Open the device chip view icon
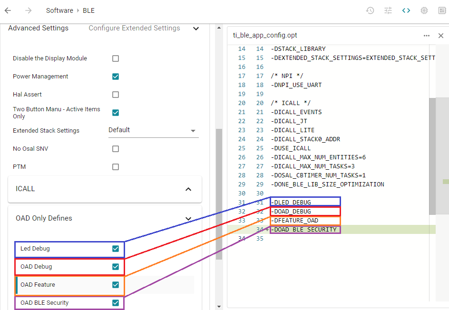This screenshot has height=310, width=449. click(x=424, y=10)
